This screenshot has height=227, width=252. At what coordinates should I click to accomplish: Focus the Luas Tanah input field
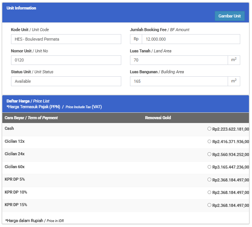point(179,60)
